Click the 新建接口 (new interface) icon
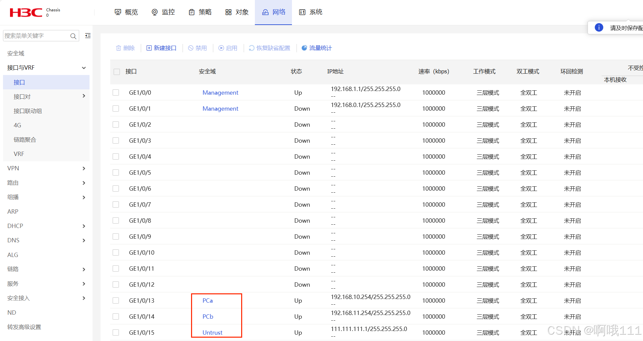This screenshot has height=341, width=643. pyautogui.click(x=149, y=48)
